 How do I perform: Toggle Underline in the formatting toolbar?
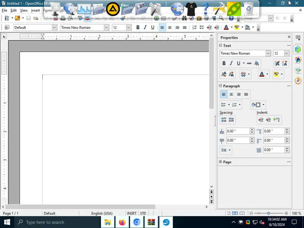[153, 27]
